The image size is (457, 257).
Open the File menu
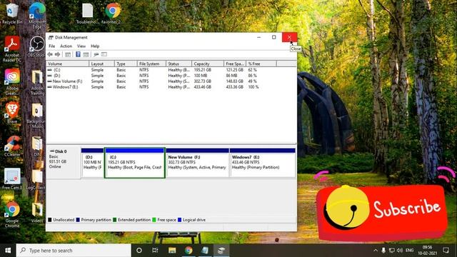pos(52,46)
